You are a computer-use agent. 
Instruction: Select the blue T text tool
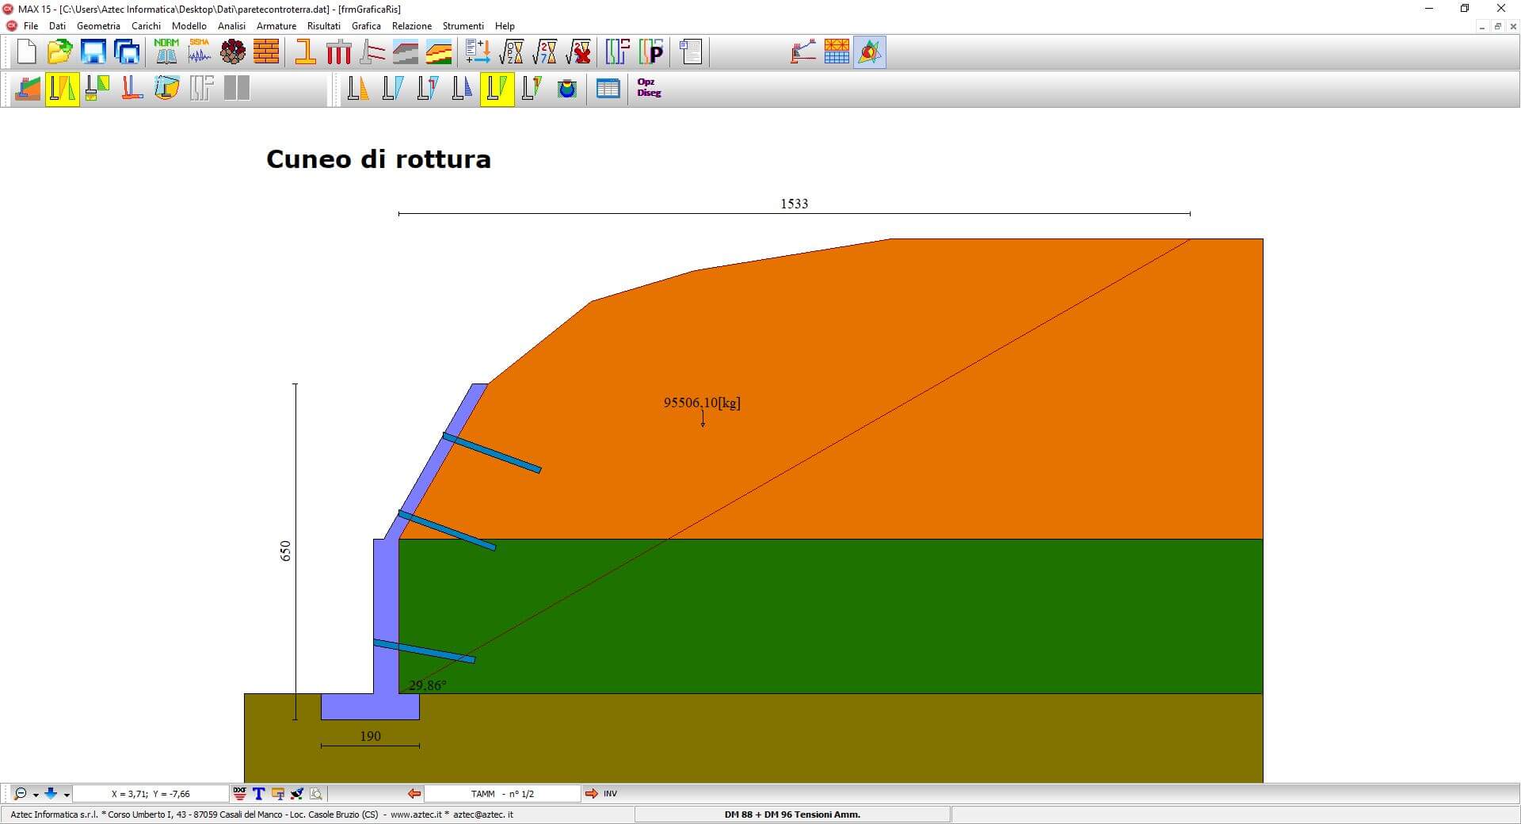pyautogui.click(x=258, y=793)
